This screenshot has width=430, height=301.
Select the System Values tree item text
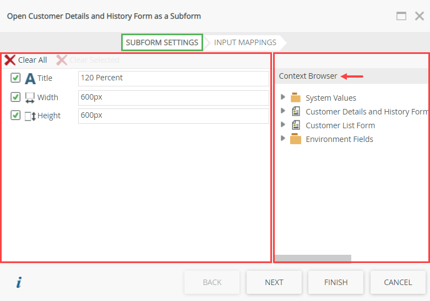(x=331, y=98)
